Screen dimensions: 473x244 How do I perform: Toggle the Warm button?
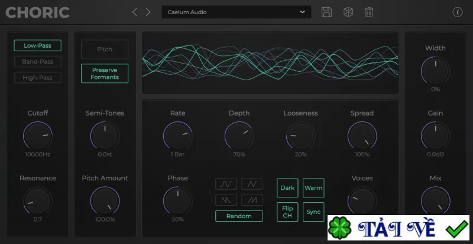(x=313, y=188)
